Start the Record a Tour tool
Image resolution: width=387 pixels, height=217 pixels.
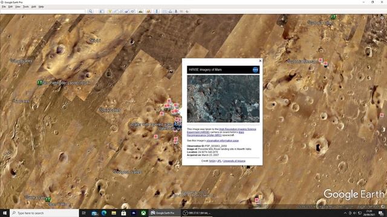click(x=132, y=11)
